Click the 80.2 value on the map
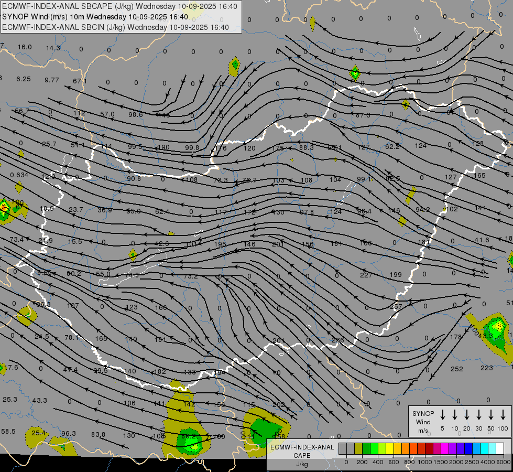The width and height of the screenshot is (513, 472). tap(73, 274)
